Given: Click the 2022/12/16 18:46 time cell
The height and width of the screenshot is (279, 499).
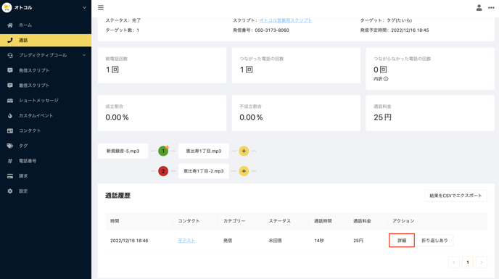Looking at the screenshot, I should pyautogui.click(x=129, y=241).
